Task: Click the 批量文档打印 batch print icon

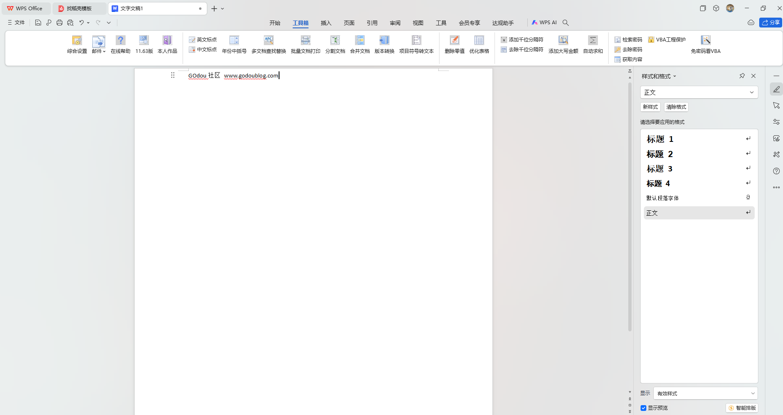Action: (305, 41)
